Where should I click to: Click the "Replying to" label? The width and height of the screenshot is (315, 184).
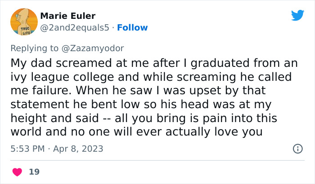[x=35, y=48]
